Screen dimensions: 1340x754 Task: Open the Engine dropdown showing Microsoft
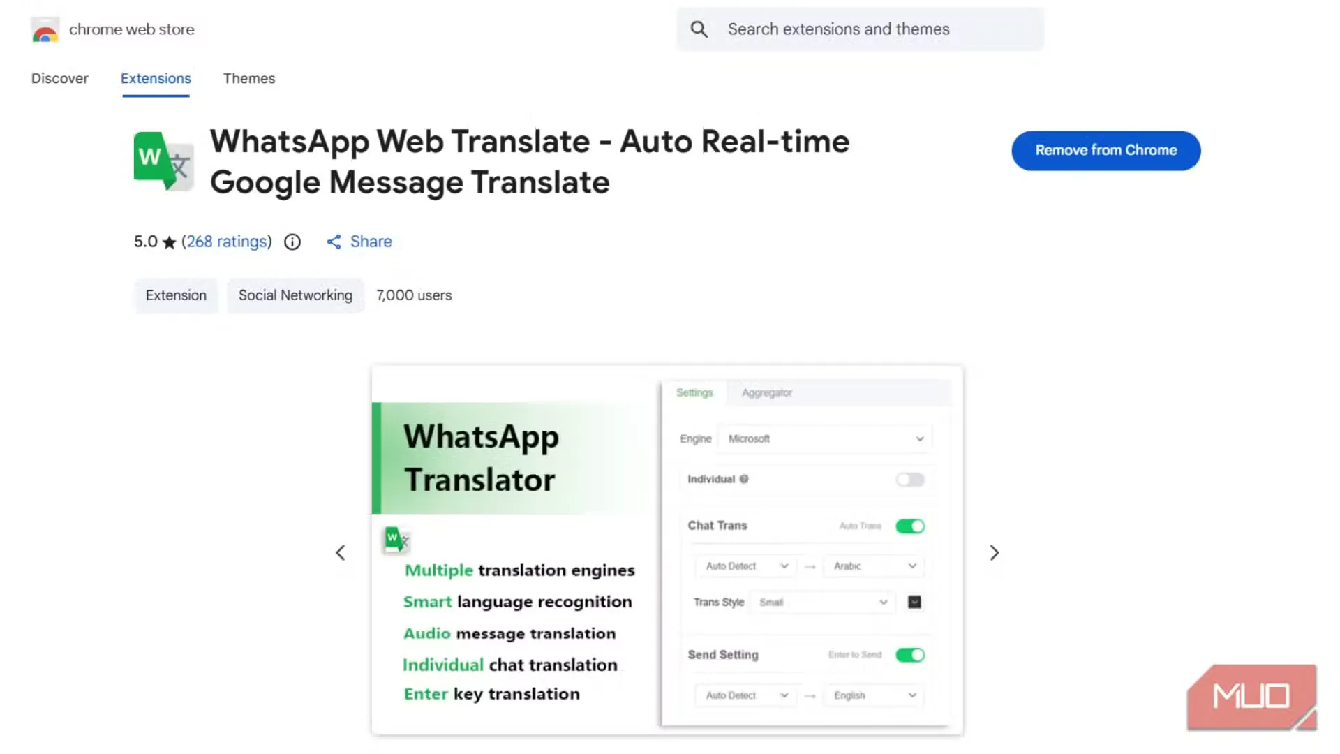[x=825, y=439]
